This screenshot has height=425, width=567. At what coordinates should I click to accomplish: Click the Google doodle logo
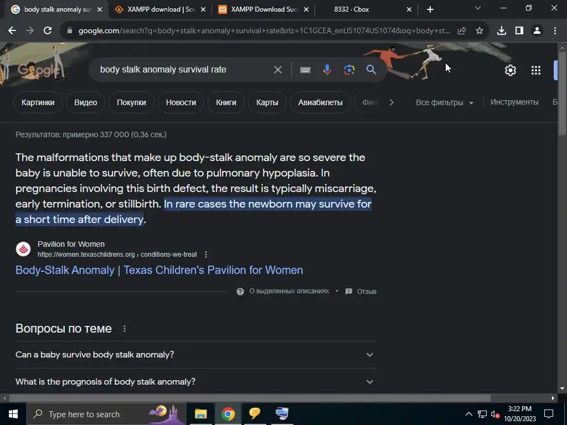pos(38,70)
